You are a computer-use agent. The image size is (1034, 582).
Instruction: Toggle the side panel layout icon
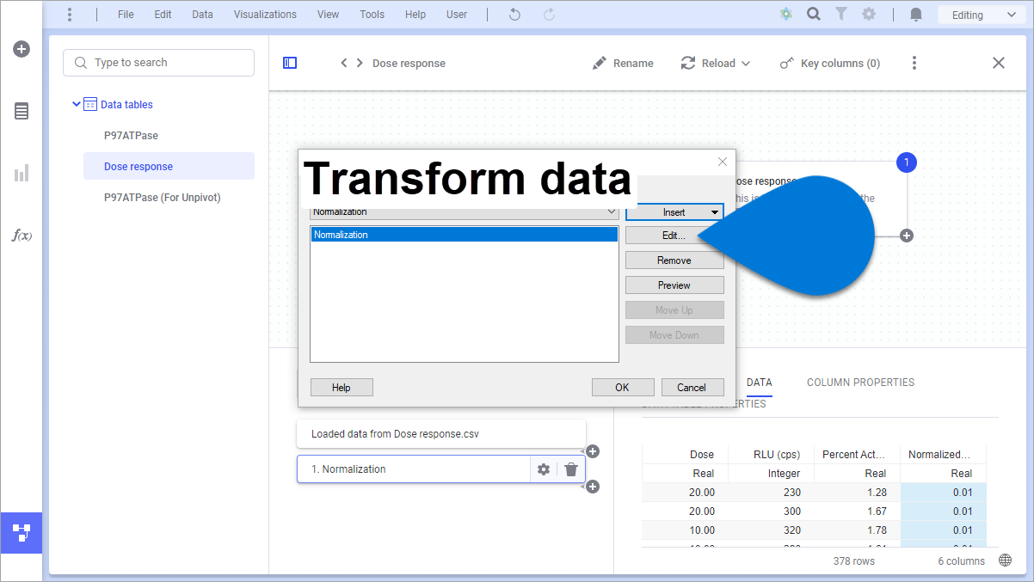[x=290, y=63]
